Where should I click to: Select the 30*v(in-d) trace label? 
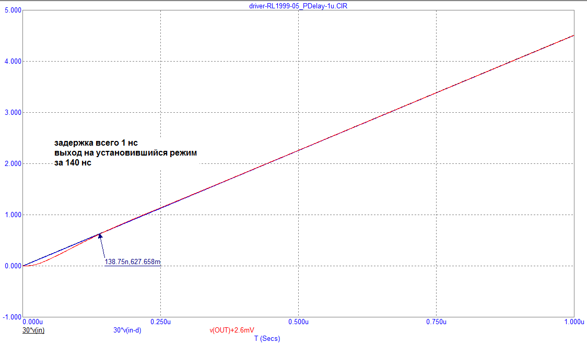point(127,330)
